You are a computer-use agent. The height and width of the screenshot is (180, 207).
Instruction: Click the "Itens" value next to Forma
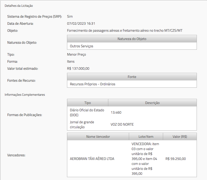[x=71, y=61]
